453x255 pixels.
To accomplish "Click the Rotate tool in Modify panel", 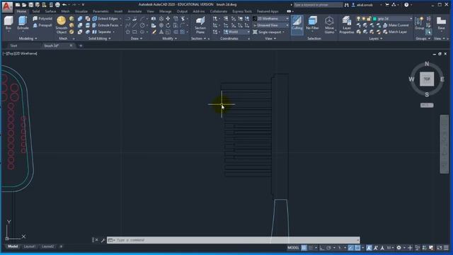I will point(168,25).
